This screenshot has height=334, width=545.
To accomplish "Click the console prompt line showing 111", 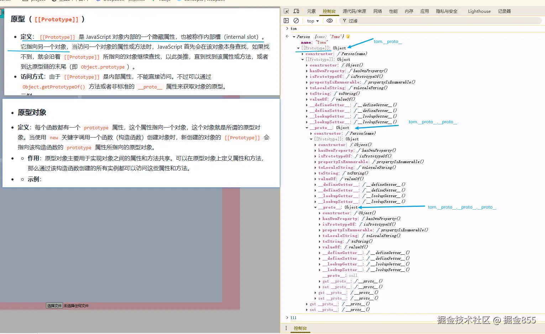I will point(413,318).
